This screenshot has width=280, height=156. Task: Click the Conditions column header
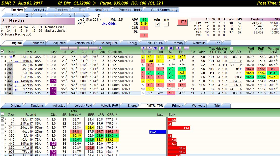click(x=116, y=52)
